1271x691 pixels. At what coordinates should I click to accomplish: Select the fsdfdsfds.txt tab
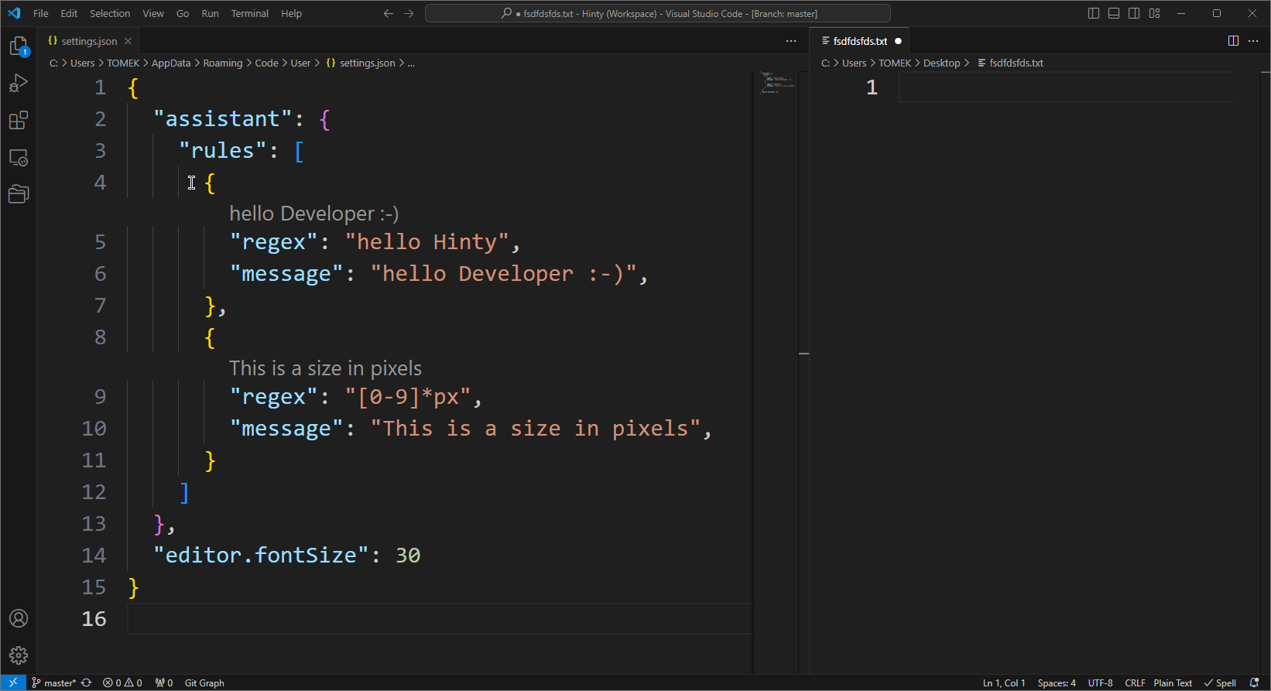(x=861, y=41)
